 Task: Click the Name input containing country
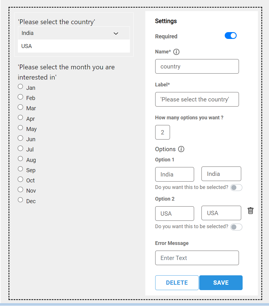point(197,66)
